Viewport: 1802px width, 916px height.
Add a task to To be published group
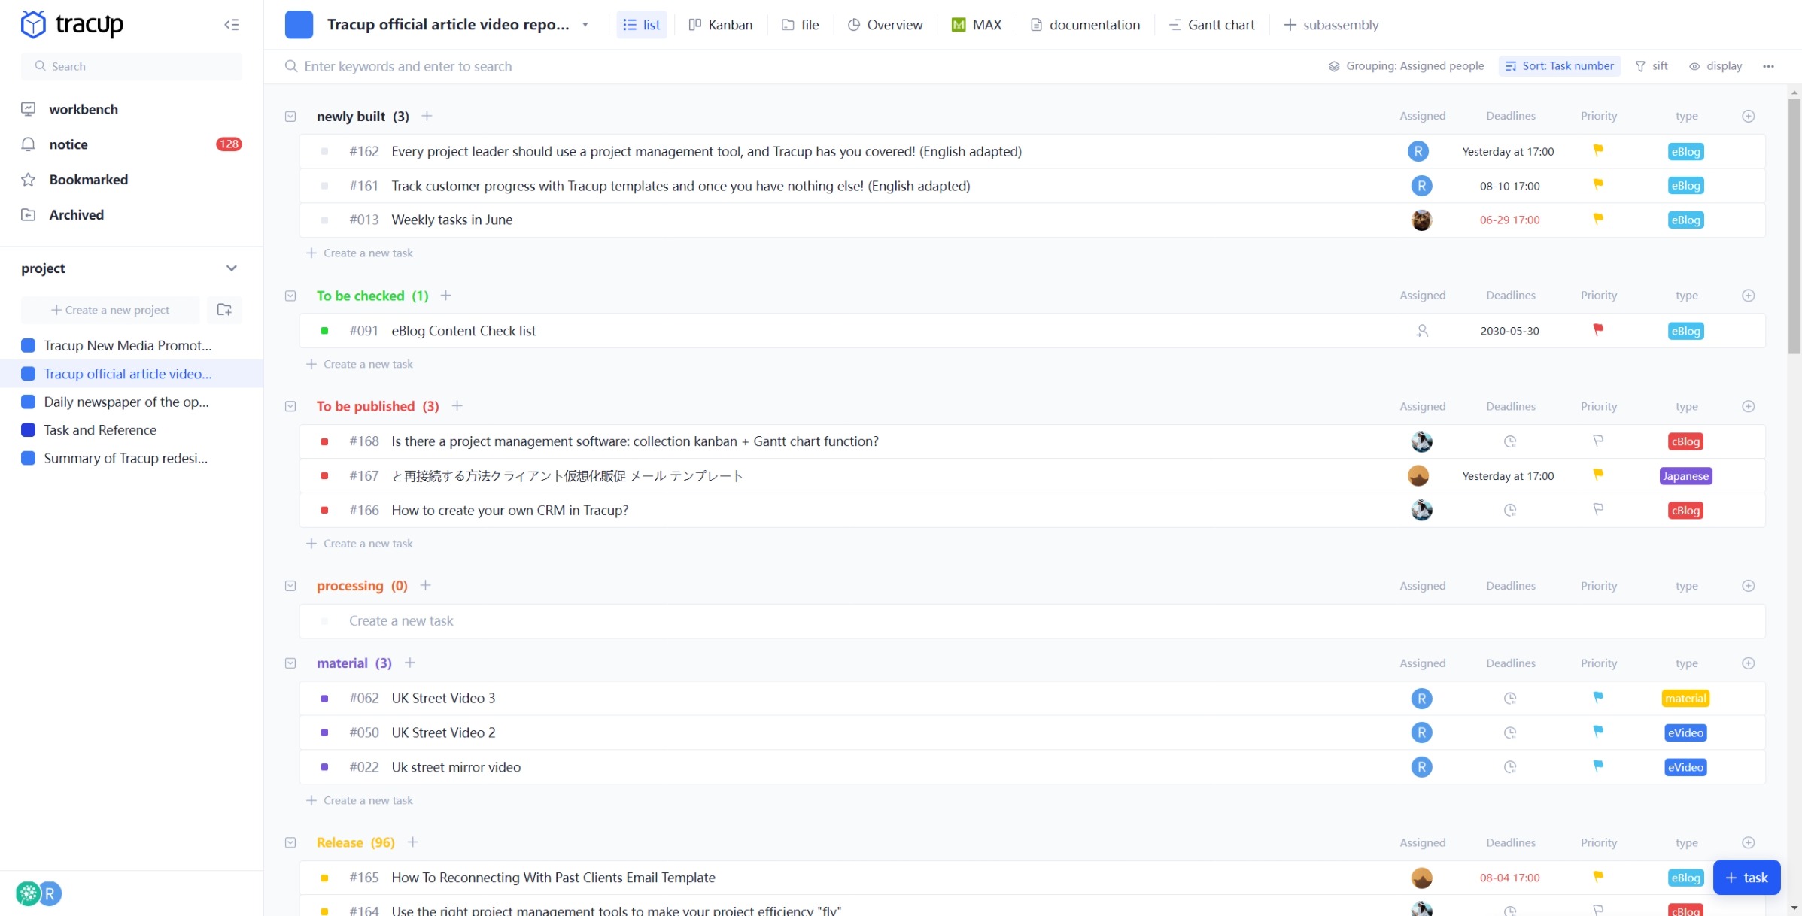click(x=457, y=406)
